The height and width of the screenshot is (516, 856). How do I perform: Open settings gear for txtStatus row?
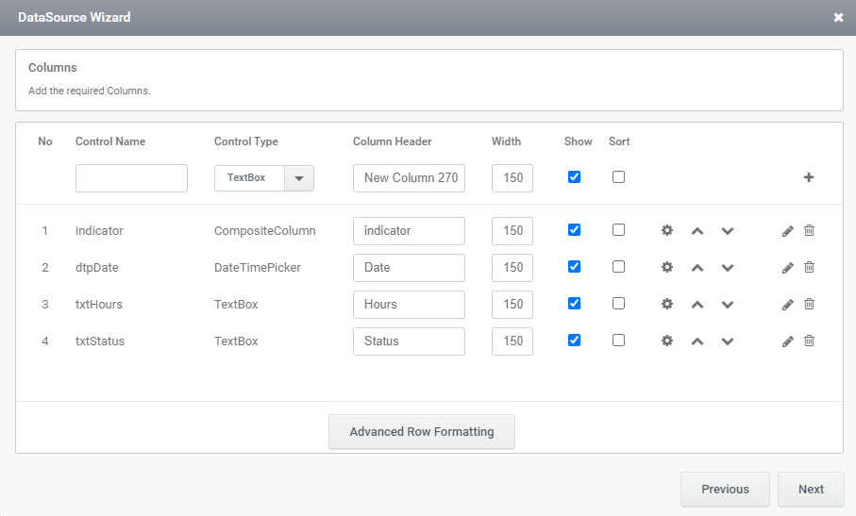[x=667, y=341]
